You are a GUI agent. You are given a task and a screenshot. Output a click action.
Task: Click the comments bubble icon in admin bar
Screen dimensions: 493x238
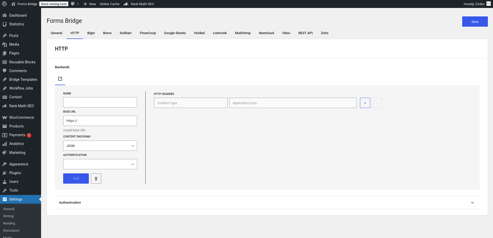click(x=73, y=4)
